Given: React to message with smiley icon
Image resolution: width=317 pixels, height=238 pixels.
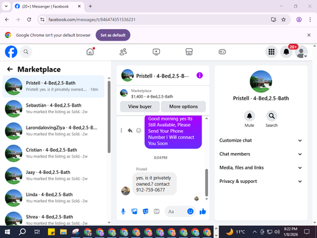Looking at the screenshot, I should 139,131.
